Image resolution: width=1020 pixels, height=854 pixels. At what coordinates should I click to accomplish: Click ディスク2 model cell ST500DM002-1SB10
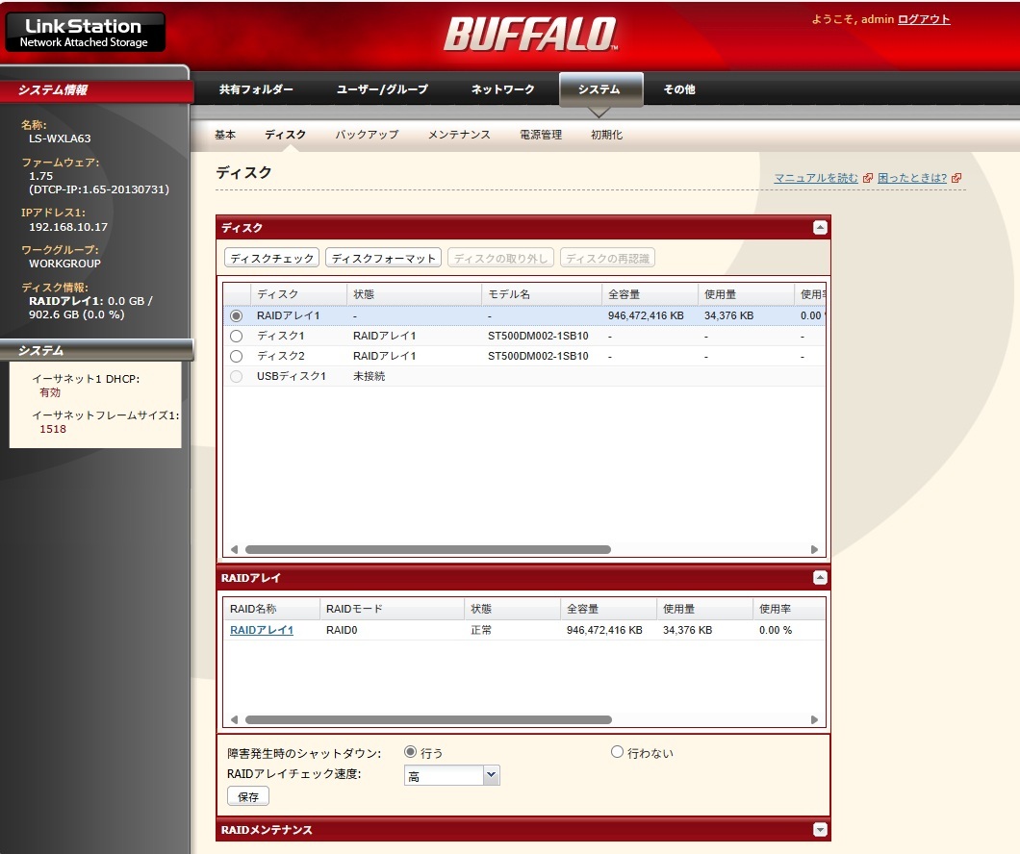[x=538, y=356]
